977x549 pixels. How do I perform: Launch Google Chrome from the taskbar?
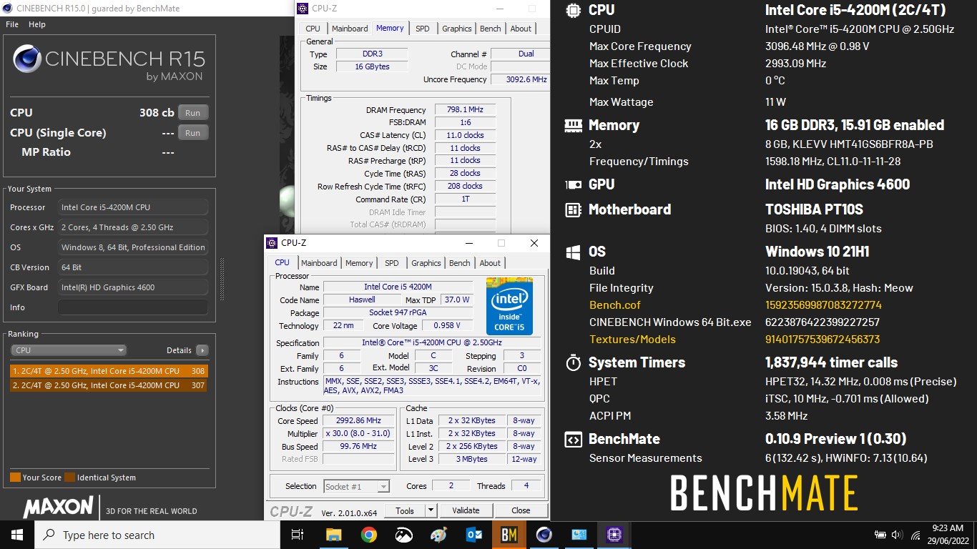[368, 535]
